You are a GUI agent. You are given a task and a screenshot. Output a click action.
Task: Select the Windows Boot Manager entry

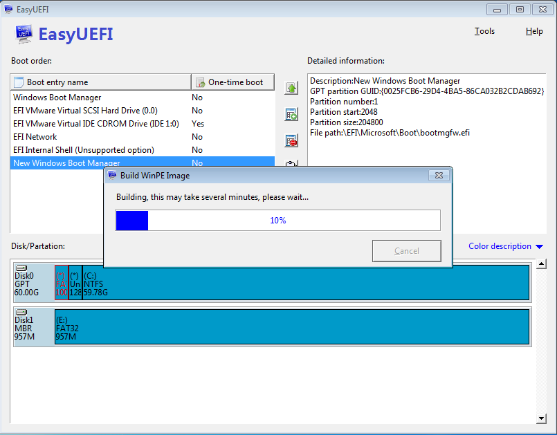143,98
